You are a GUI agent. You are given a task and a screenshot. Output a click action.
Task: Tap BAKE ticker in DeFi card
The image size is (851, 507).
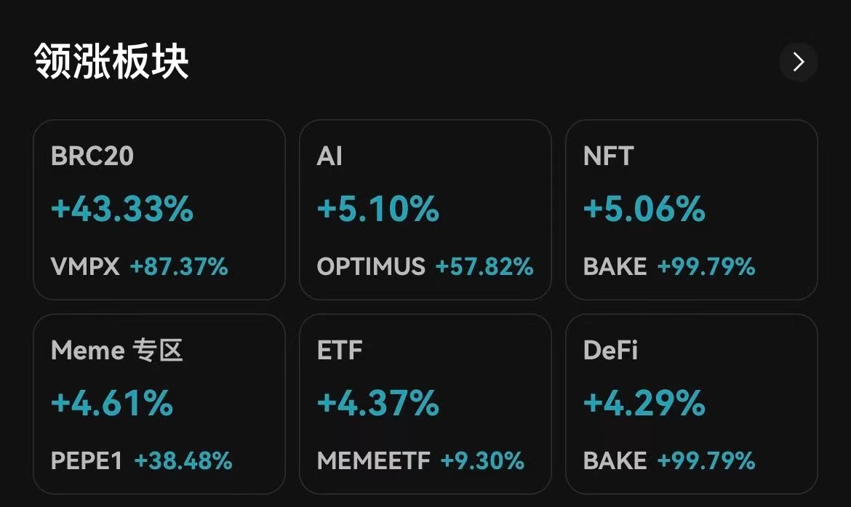coord(615,460)
